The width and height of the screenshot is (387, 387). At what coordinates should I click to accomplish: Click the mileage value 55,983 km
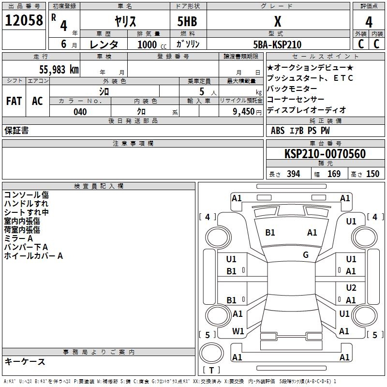[x=59, y=70]
